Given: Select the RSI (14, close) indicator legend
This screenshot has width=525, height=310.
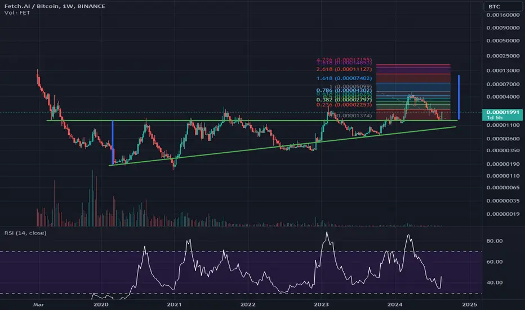Looking at the screenshot, I should click(x=25, y=233).
